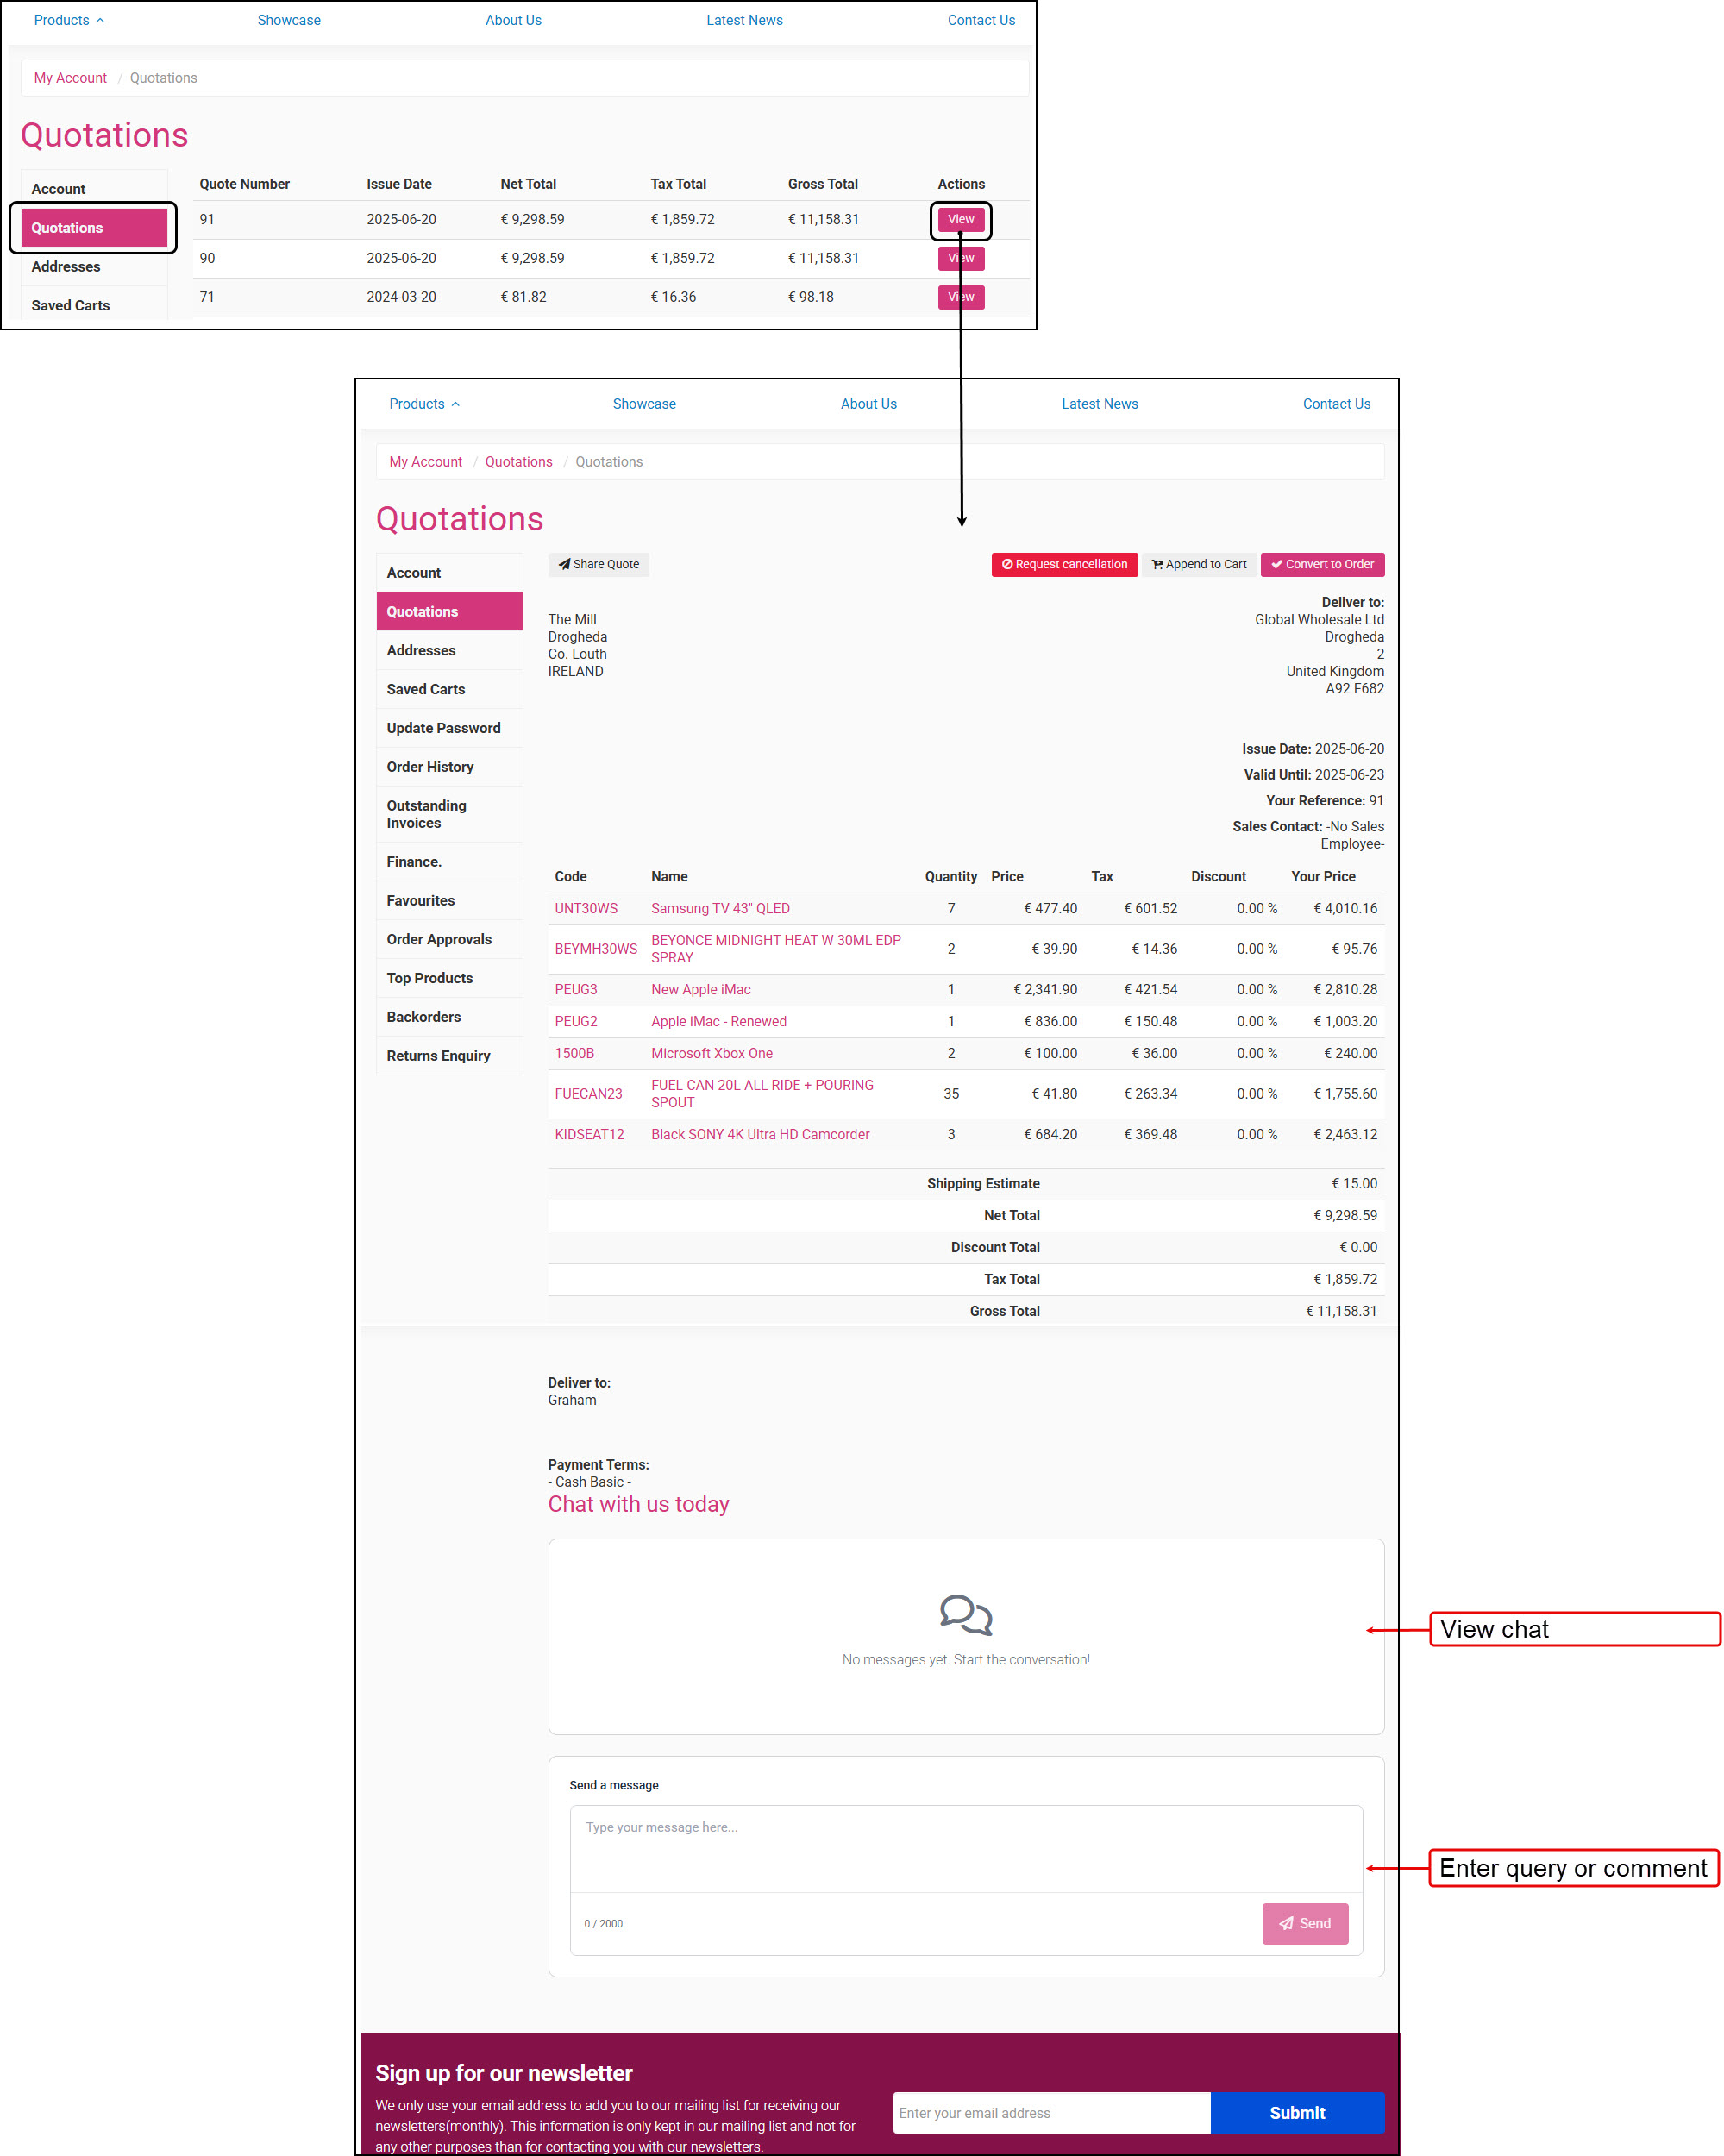Image resolution: width=1724 pixels, height=2156 pixels.
Task: Open Backorders in sidebar
Action: click(449, 1017)
